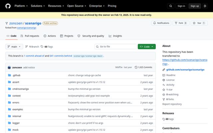Open the green Code dropdown button
This screenshot has height=133, width=213.
pyautogui.click(x=146, y=47)
